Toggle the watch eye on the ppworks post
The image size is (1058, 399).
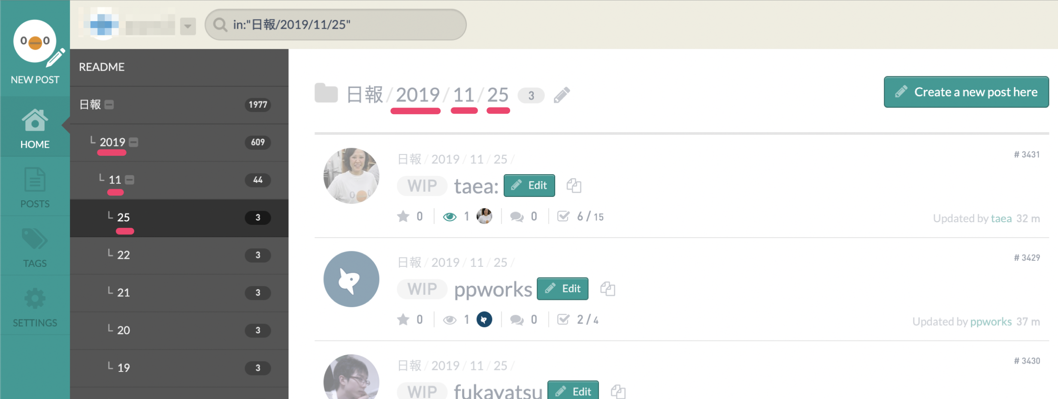[x=450, y=320]
